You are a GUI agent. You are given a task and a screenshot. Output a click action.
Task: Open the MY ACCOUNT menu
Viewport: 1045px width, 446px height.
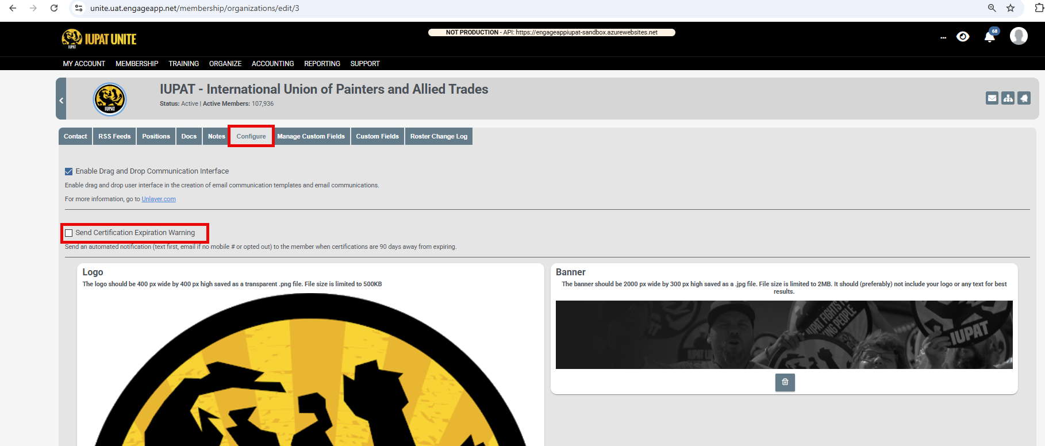coord(84,64)
